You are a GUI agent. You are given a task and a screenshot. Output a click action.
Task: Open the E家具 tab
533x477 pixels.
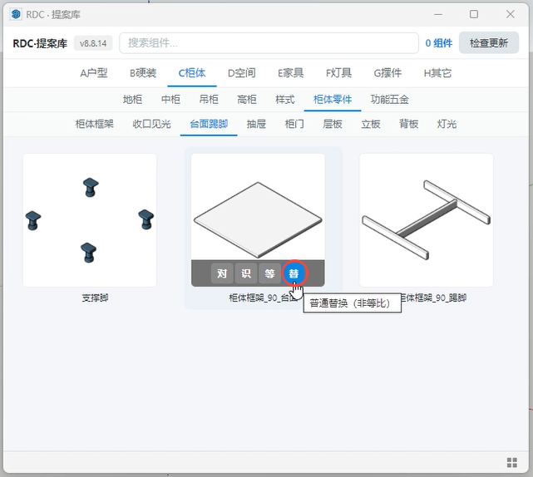(291, 73)
